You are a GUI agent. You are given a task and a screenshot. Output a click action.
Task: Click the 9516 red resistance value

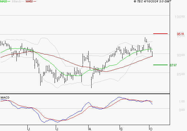180,34
